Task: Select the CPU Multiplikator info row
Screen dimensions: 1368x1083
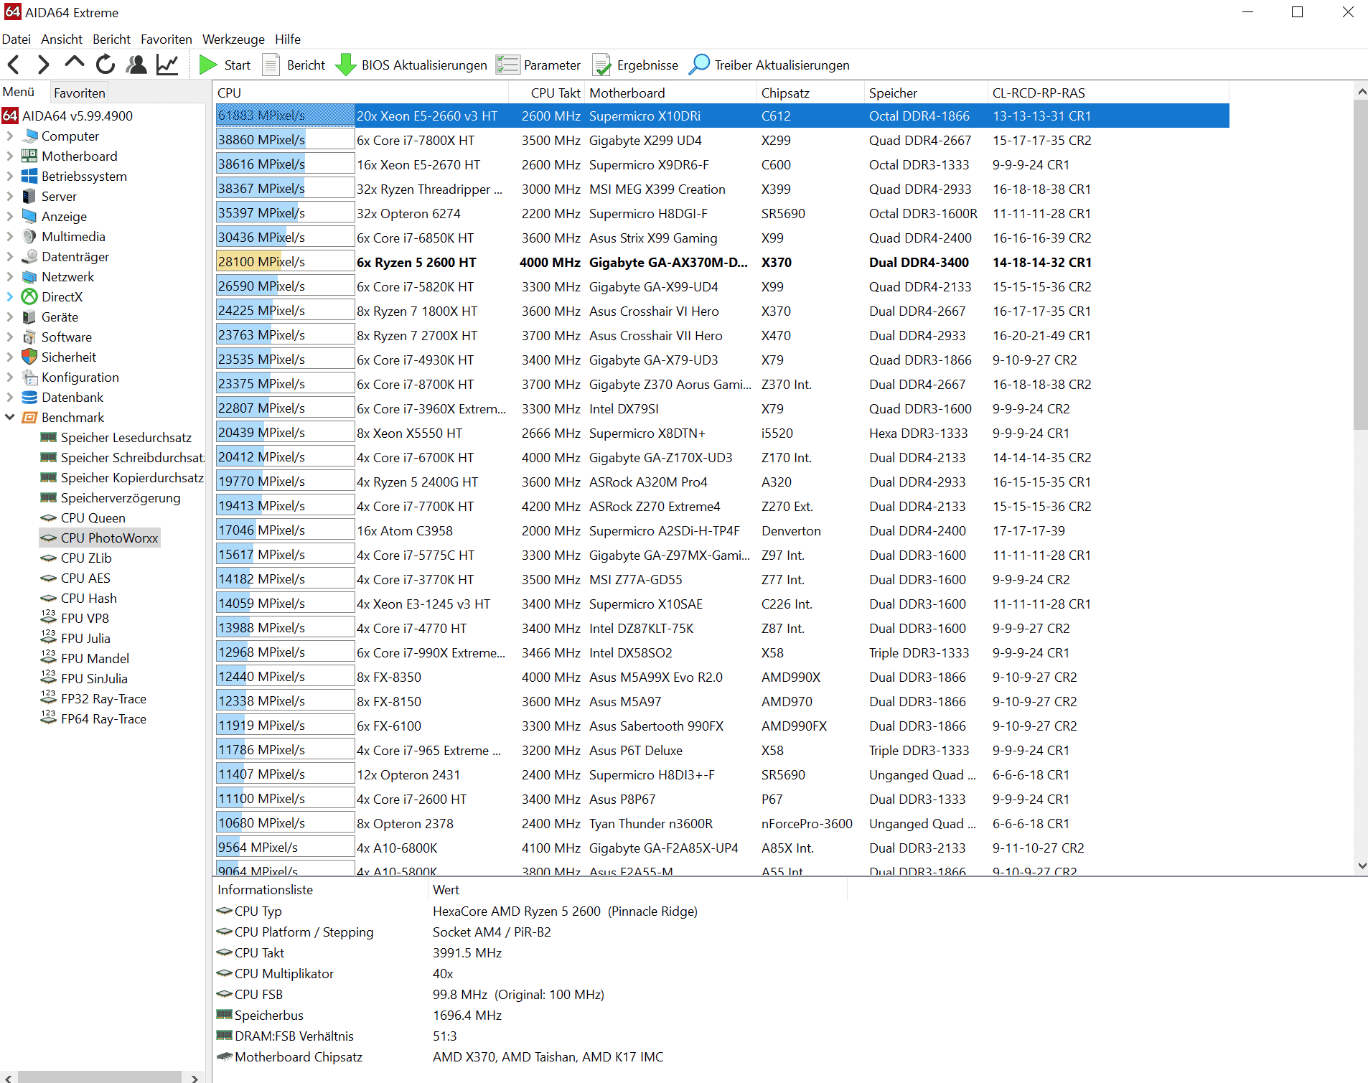Action: (x=531, y=973)
